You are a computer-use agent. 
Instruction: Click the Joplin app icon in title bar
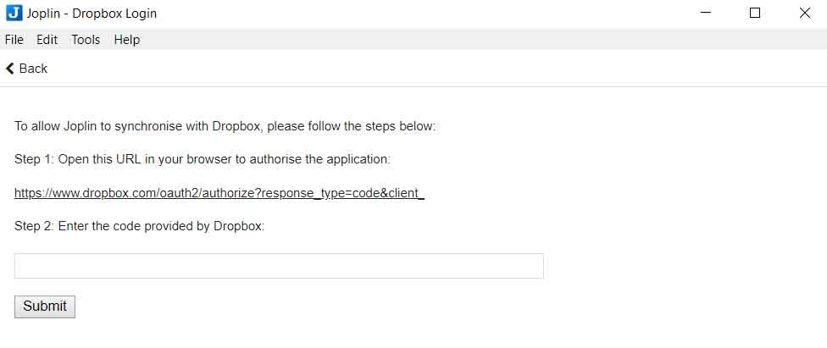pos(14,13)
